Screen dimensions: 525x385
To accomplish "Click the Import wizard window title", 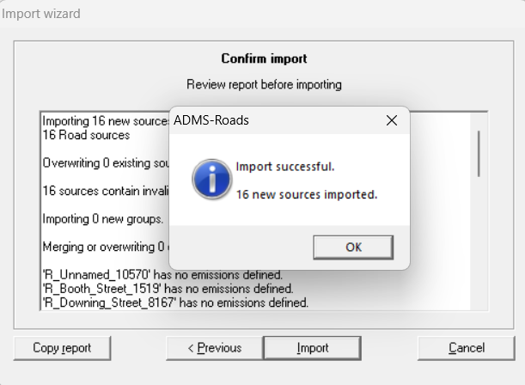I will pyautogui.click(x=42, y=14).
